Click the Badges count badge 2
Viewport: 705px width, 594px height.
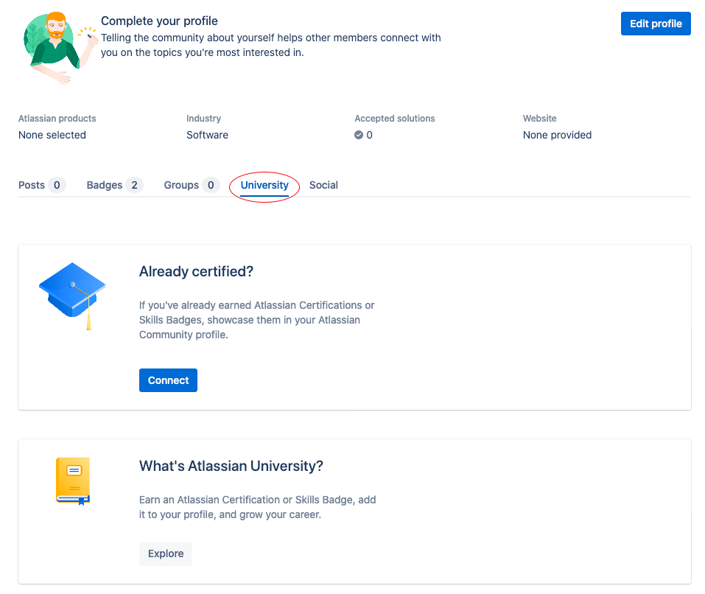click(x=134, y=185)
